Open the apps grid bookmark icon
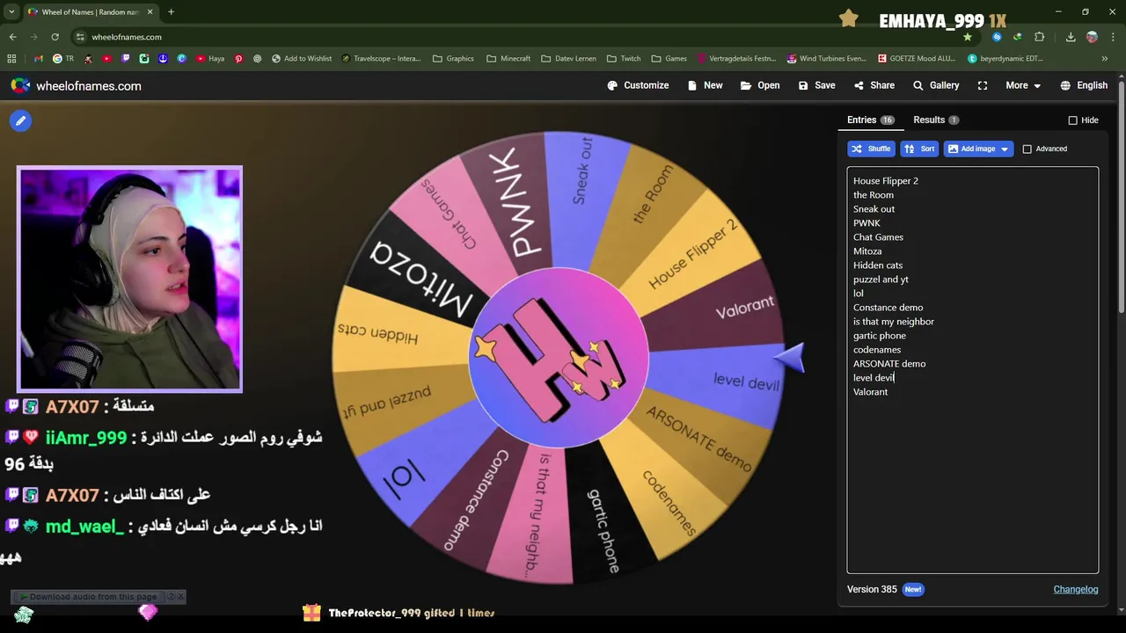Screen dimensions: 1126x633 click(11, 59)
